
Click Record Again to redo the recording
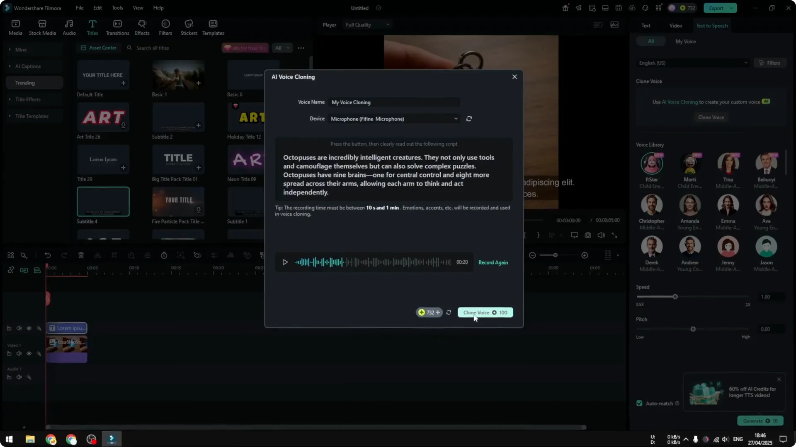point(493,262)
